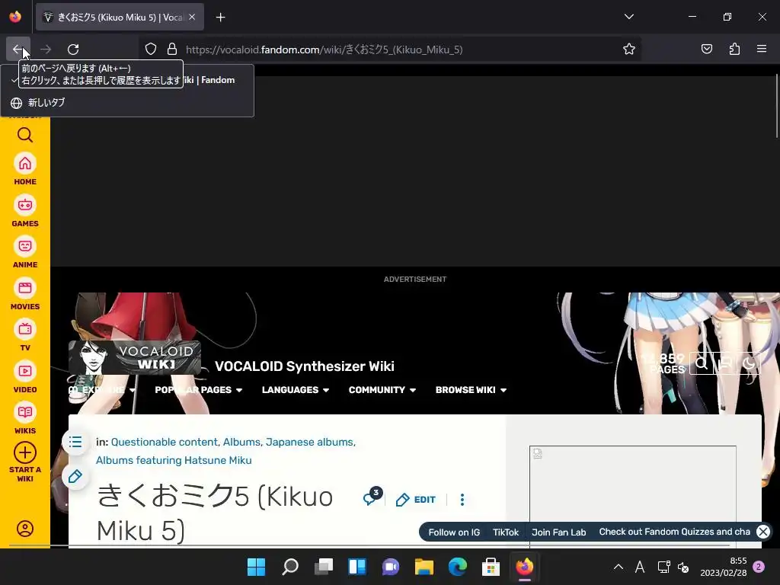Go to Fandom HOME in sidebar
Screen dimensions: 780x585
point(25,170)
